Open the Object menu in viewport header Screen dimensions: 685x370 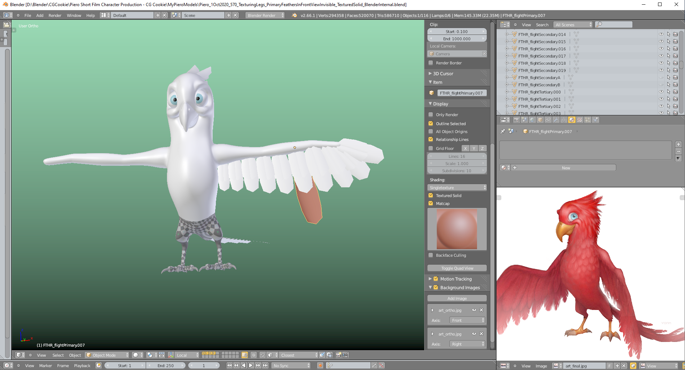tap(75, 355)
